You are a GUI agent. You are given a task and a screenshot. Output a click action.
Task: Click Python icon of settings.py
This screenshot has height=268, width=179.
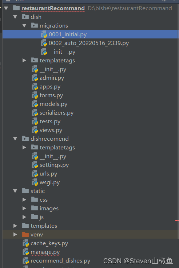[35, 165]
